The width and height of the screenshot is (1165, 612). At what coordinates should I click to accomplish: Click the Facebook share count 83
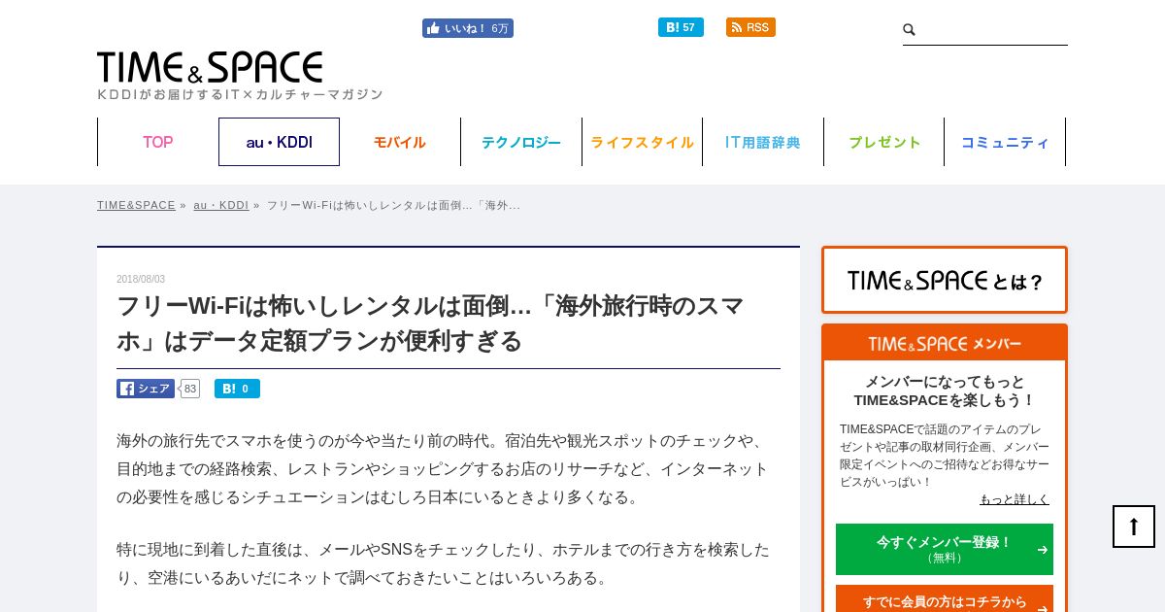[x=190, y=389]
